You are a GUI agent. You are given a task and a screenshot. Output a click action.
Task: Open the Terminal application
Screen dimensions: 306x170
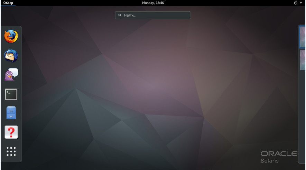coord(11,94)
